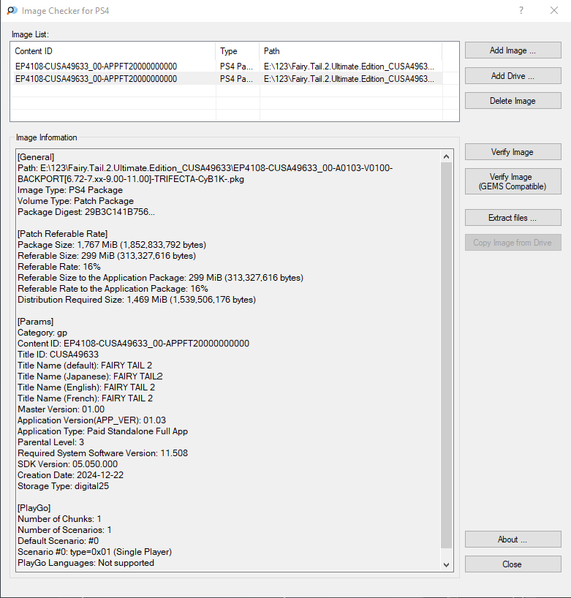The height and width of the screenshot is (598, 571).
Task: Click the Image Type: PS4 Package line
Action: [x=70, y=190]
